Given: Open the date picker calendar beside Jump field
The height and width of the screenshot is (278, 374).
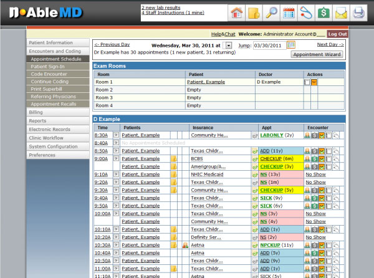Looking at the screenshot, I should [x=290, y=45].
